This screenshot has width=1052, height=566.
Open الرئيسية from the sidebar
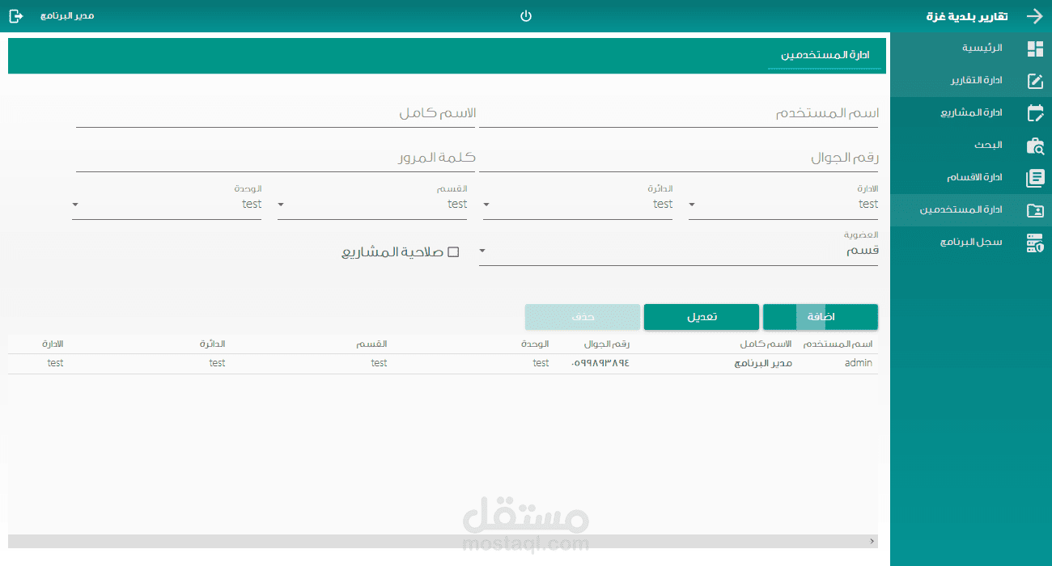[971, 49]
